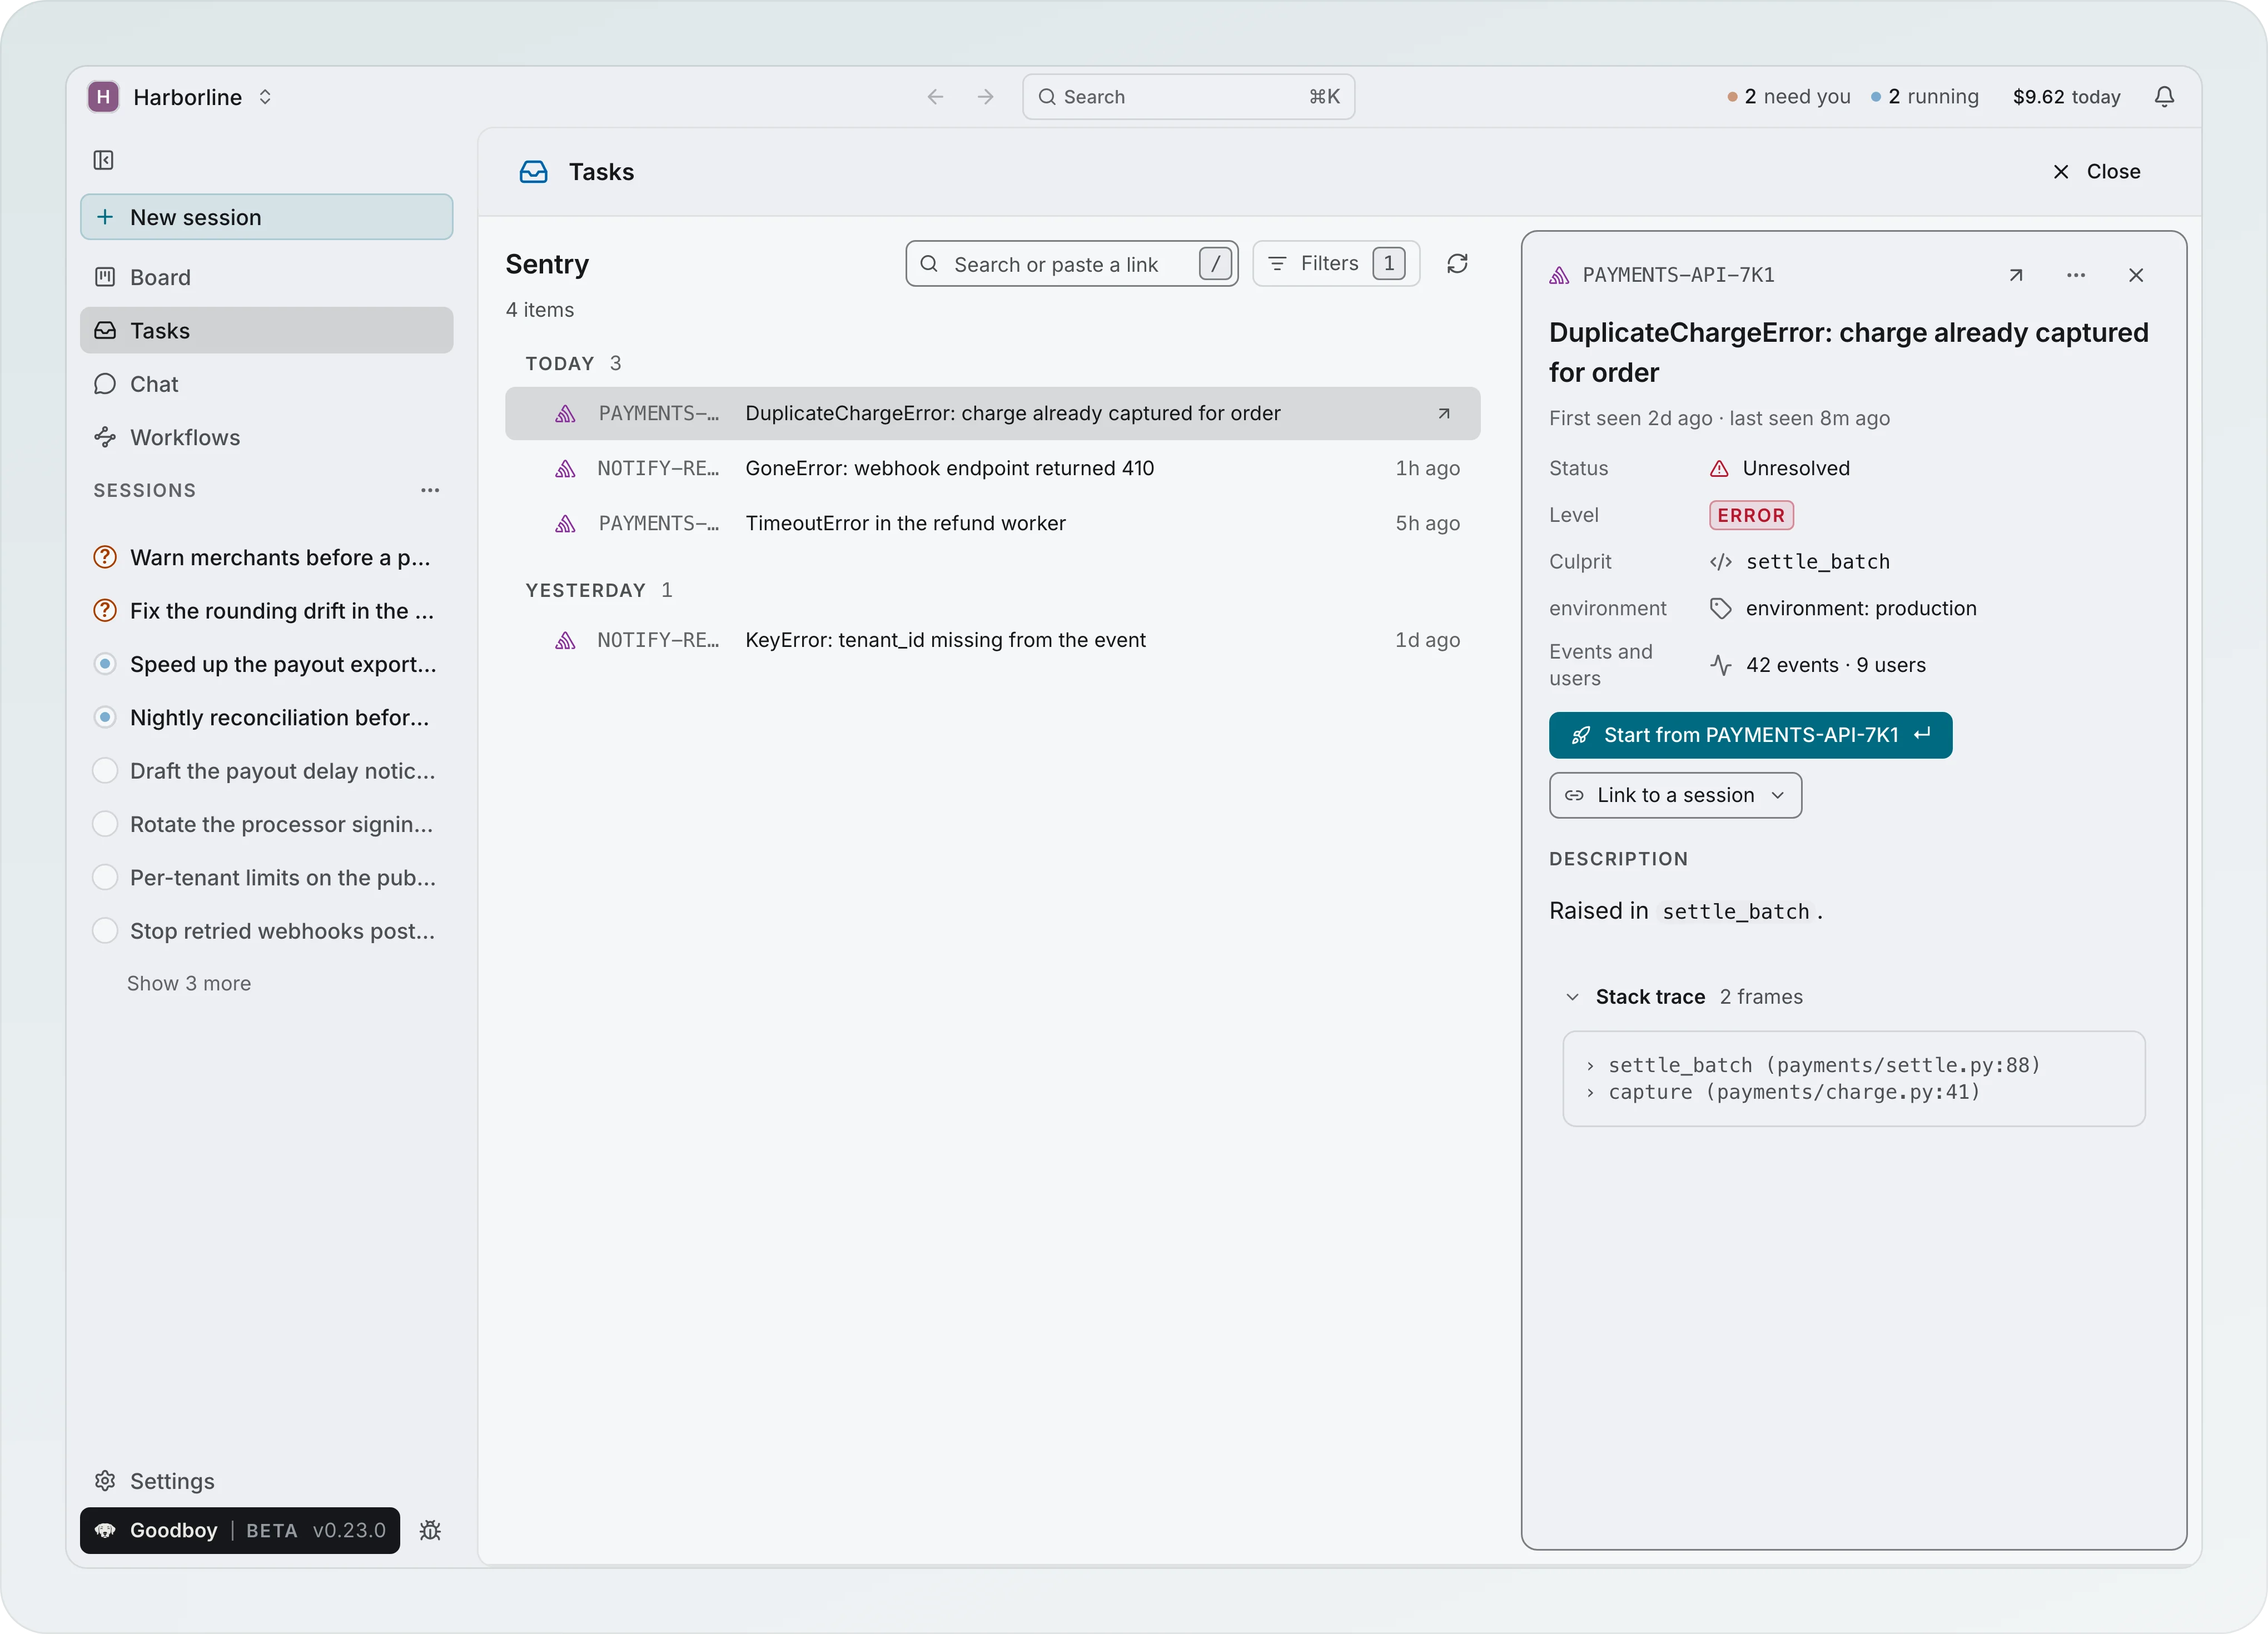Focus Search or paste a link field

[1072, 264]
